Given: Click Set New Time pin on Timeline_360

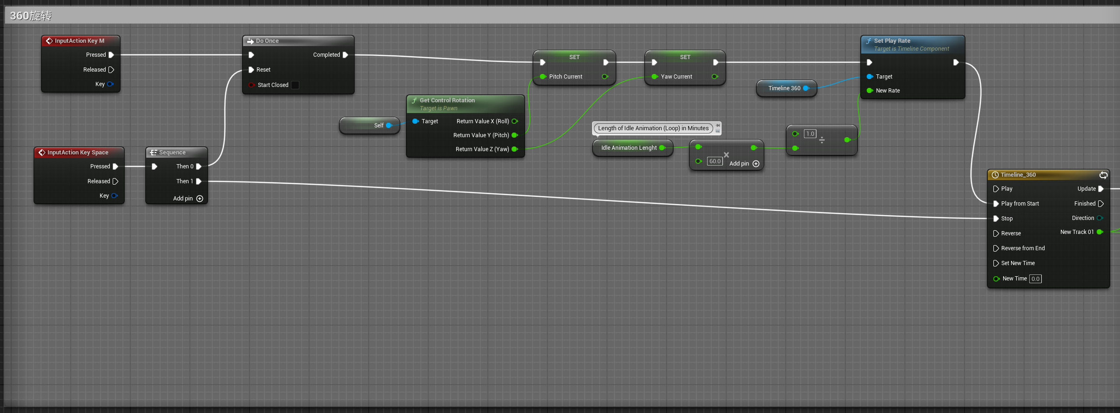Looking at the screenshot, I should point(996,263).
